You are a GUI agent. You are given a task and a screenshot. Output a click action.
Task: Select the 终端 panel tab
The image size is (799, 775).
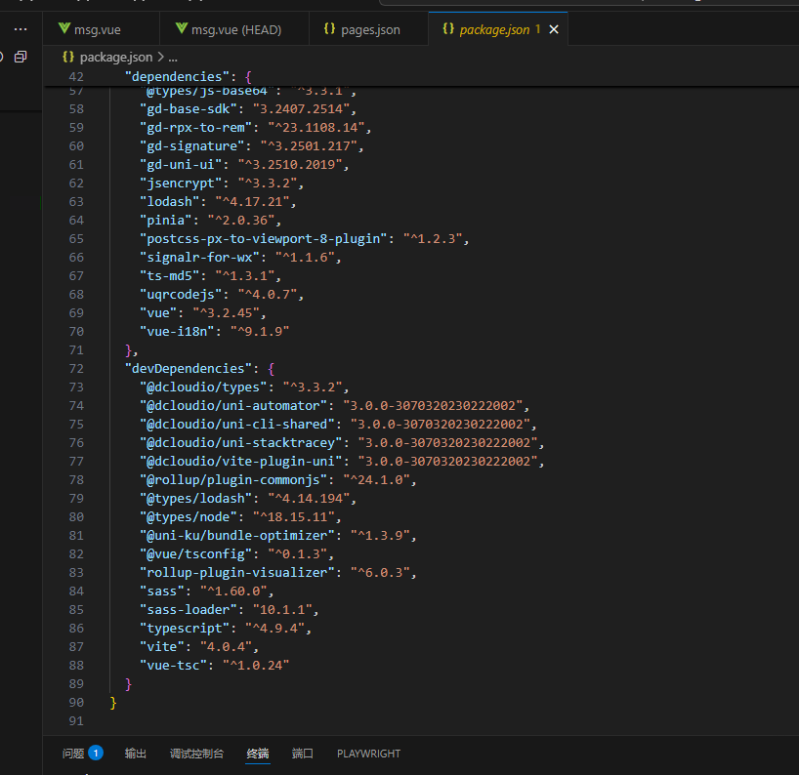click(258, 754)
